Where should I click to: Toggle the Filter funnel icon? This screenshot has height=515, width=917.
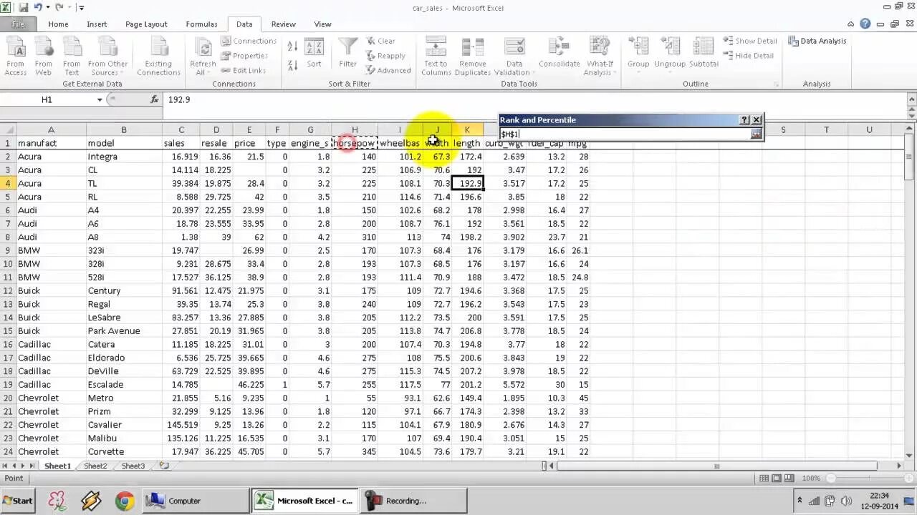348,54
